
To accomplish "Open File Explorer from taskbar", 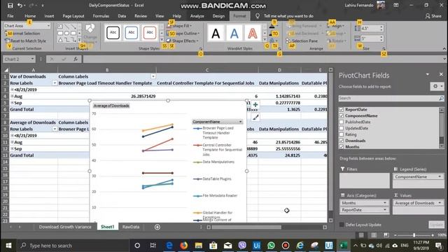I will coord(199,246).
